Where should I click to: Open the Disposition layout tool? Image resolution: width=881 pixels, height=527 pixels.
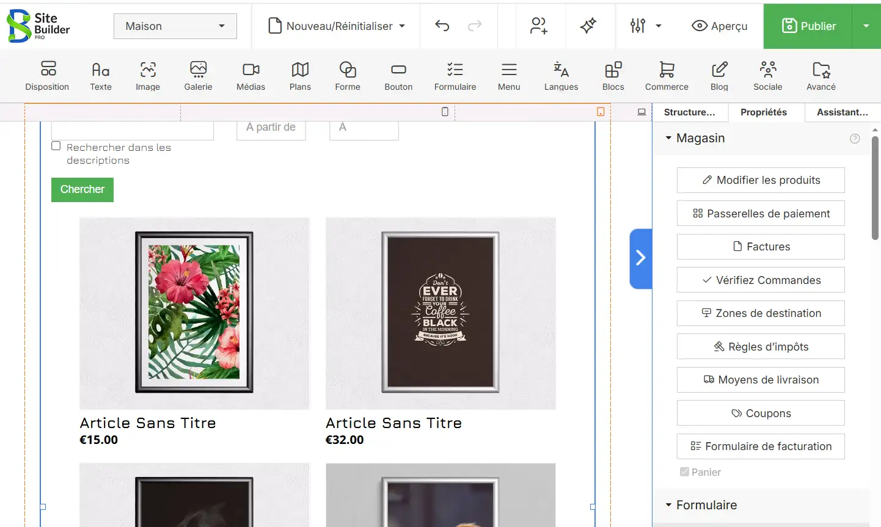click(47, 76)
